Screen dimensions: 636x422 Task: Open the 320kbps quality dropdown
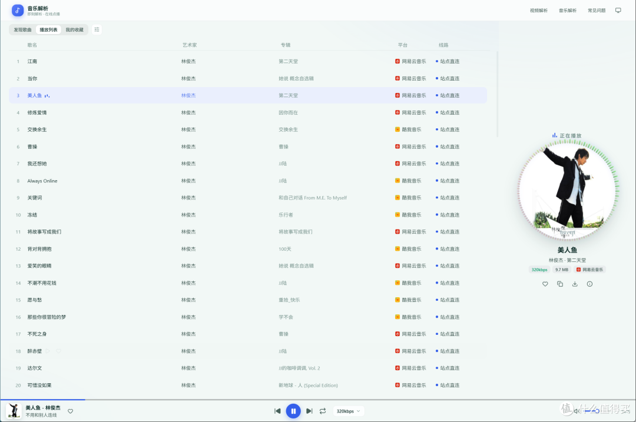pyautogui.click(x=349, y=411)
